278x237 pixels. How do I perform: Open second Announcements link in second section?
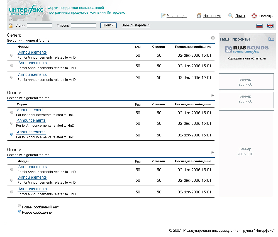pyautogui.click(x=31, y=121)
